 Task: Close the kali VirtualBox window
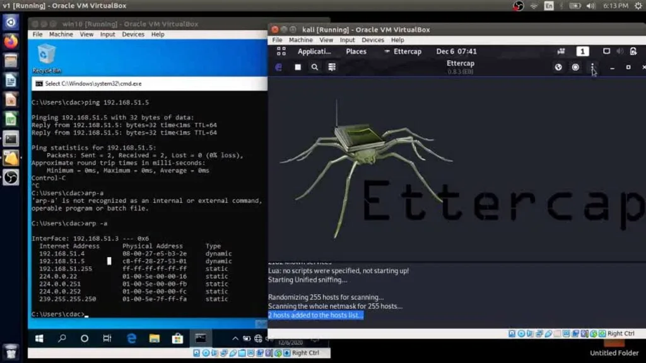(x=275, y=30)
